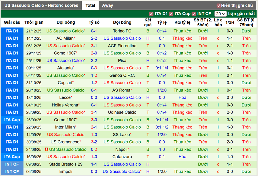Viewport: 258px width, 176px height.
Task: Click the 0-3 score of Atalanta match
Action: coord(94,68)
